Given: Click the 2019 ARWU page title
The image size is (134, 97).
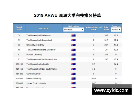Looking at the screenshot, I should tap(68, 16).
